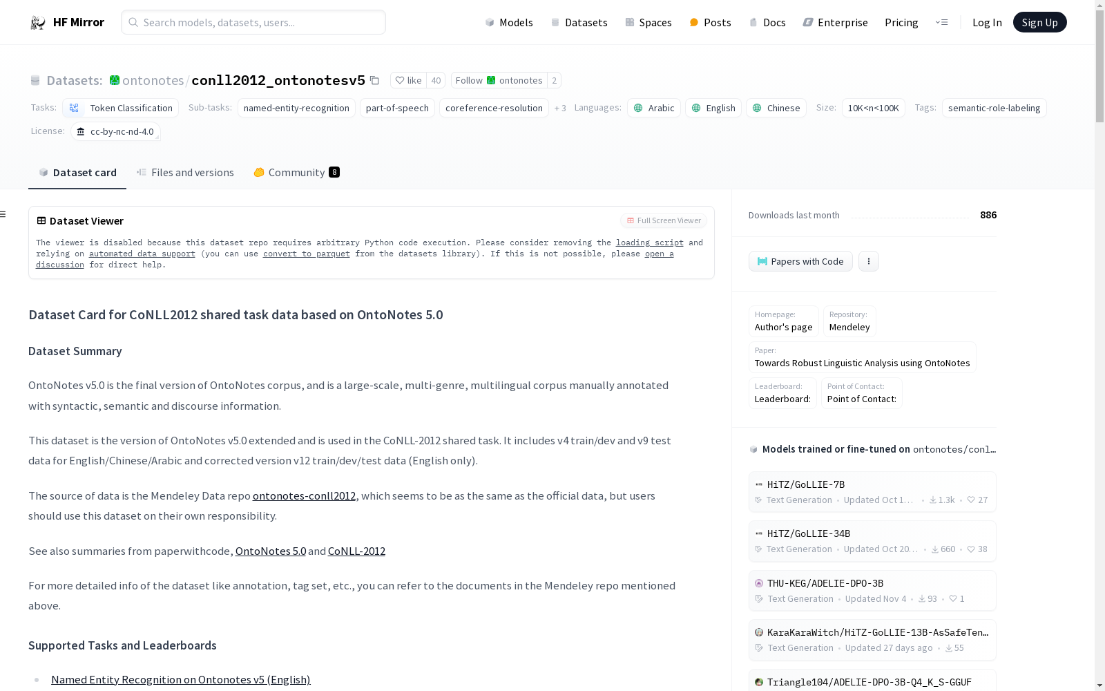Screen dimensions: 1105x691
Task: Click part-of-speech sub-task tag
Action: pyautogui.click(x=397, y=108)
